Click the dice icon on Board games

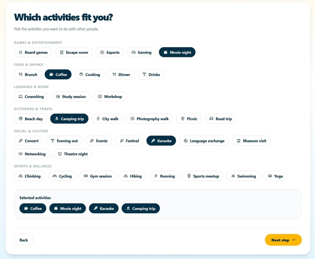20,52
